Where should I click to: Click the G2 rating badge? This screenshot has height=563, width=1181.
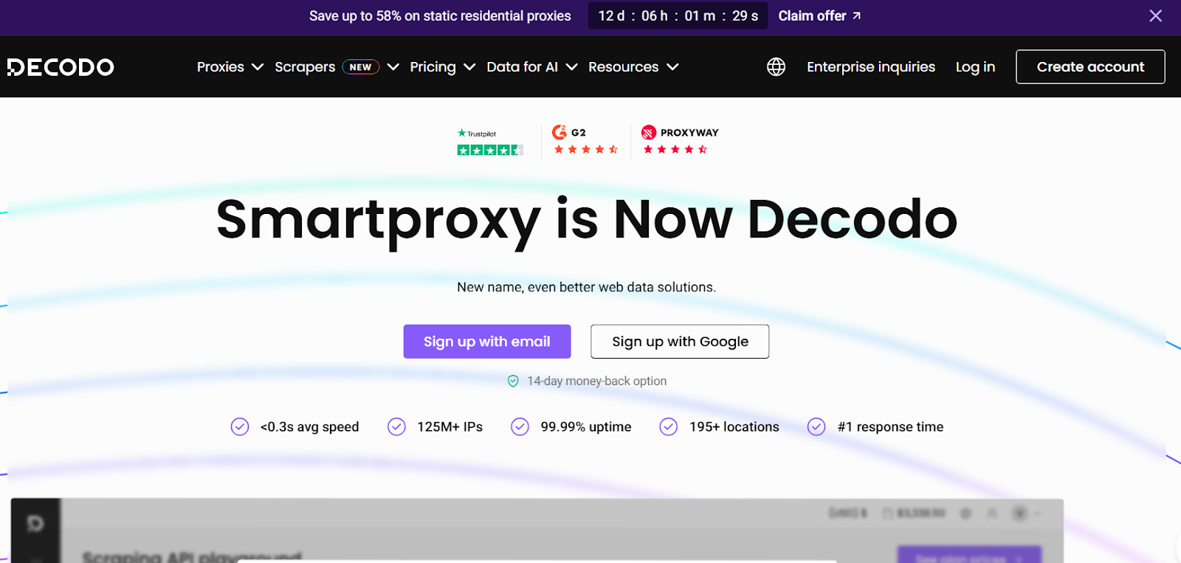(x=585, y=140)
